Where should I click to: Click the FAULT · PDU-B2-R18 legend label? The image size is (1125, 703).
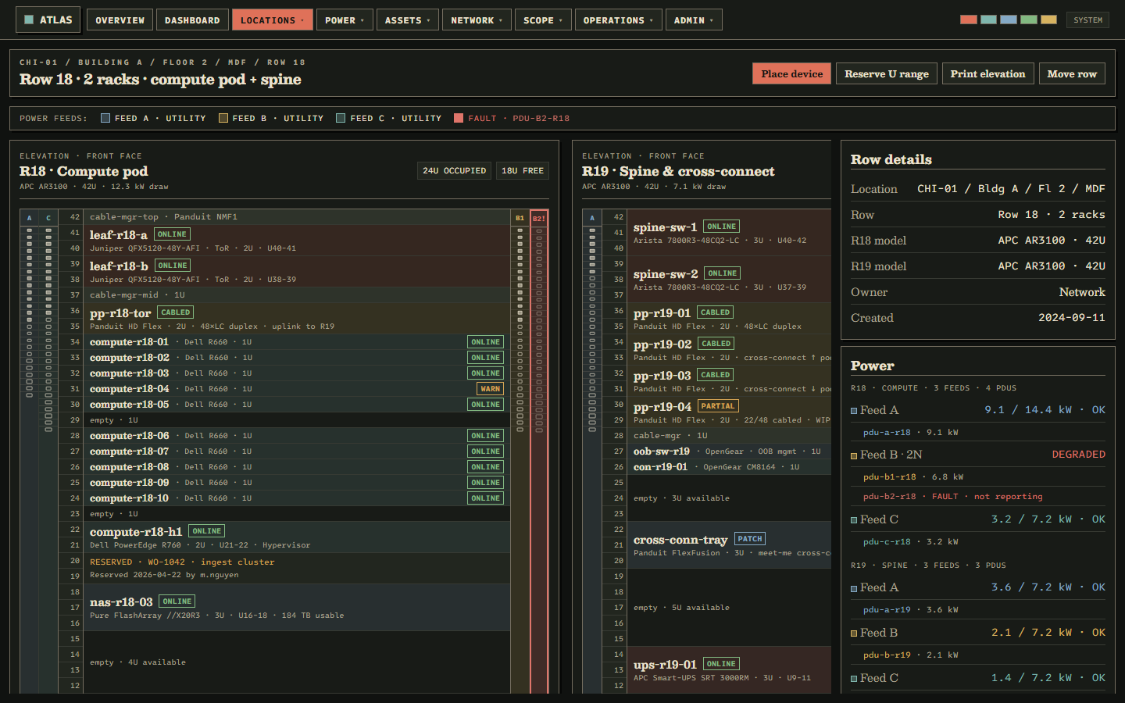tap(519, 119)
